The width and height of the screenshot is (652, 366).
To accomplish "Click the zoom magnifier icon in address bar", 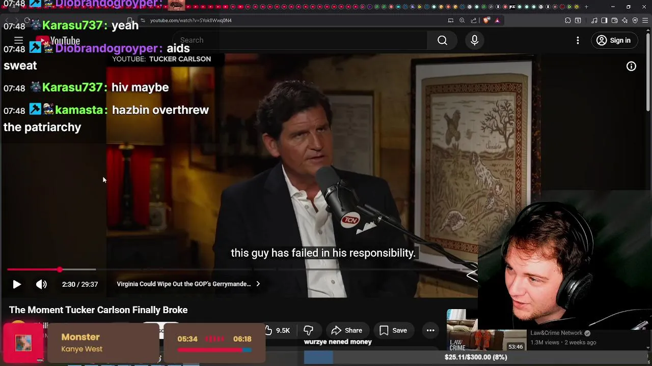I will pos(462,20).
